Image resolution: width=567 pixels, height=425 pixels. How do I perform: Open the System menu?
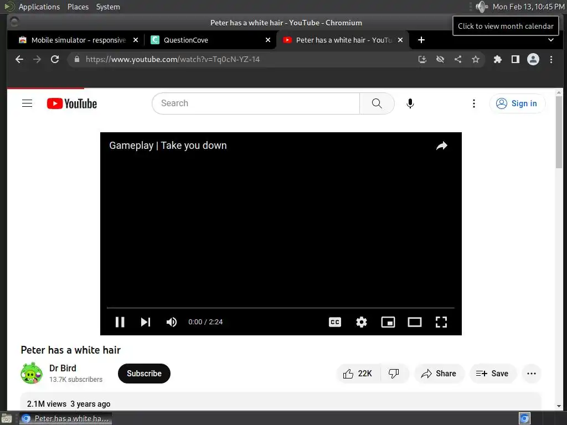108,7
